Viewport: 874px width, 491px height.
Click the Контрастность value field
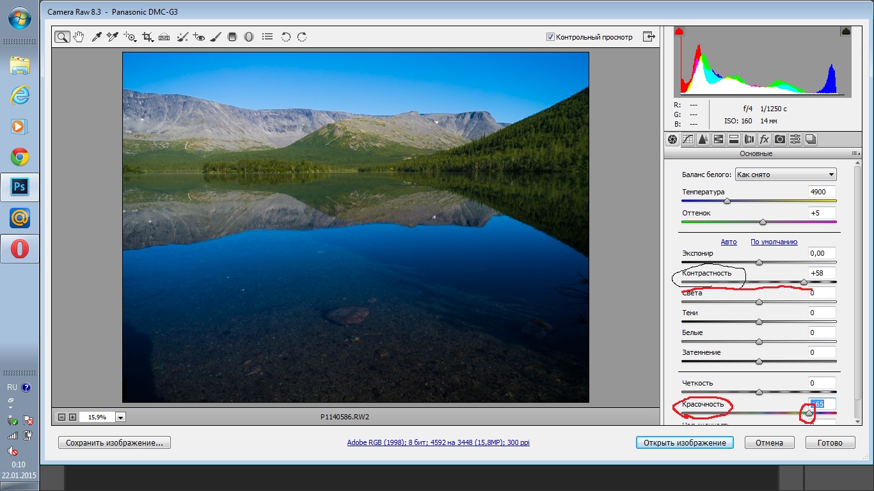pos(822,273)
